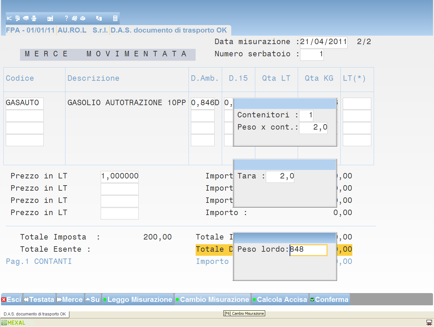
Task: Click the GASOLIO AUTOTRAZIONE 10PP description
Action: (126, 103)
